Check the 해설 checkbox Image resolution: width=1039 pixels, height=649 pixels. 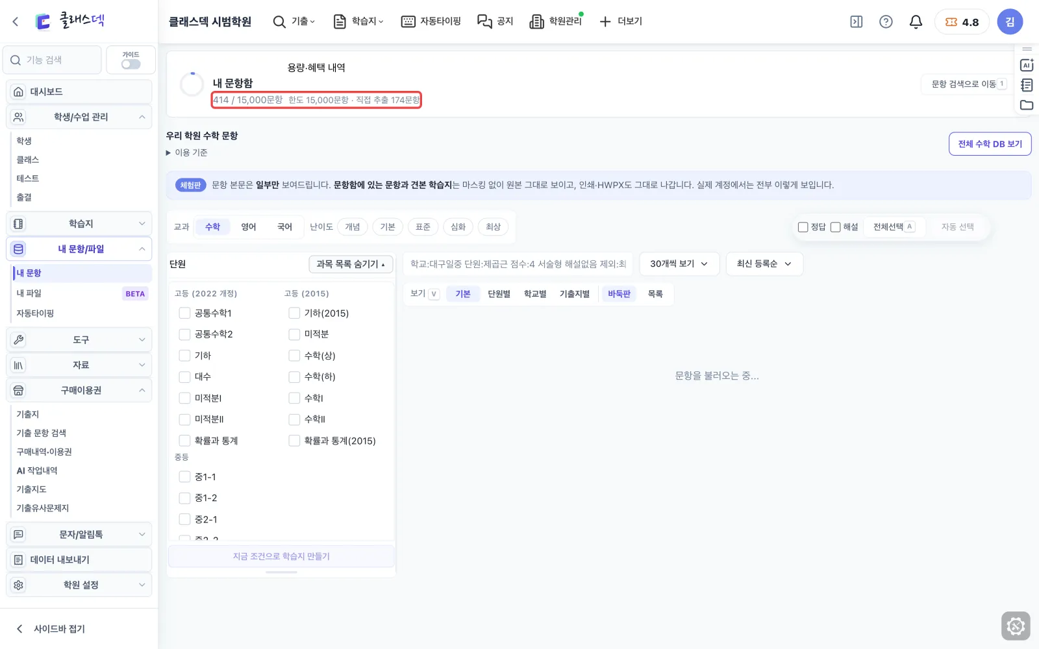point(836,227)
